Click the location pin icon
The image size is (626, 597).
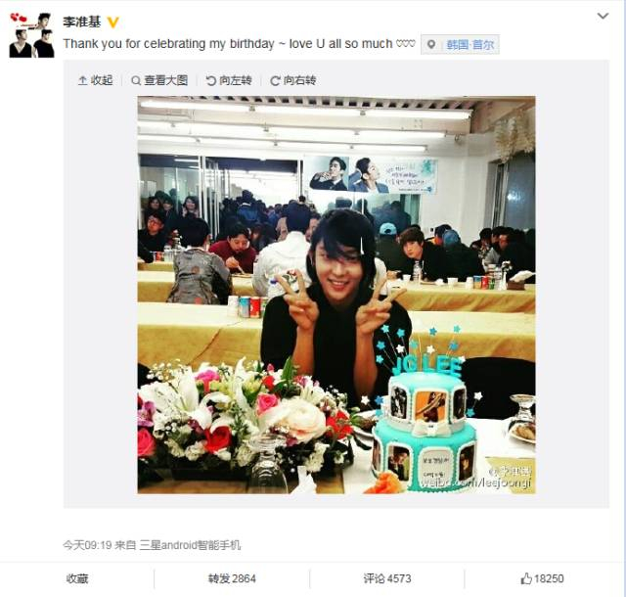tap(431, 45)
